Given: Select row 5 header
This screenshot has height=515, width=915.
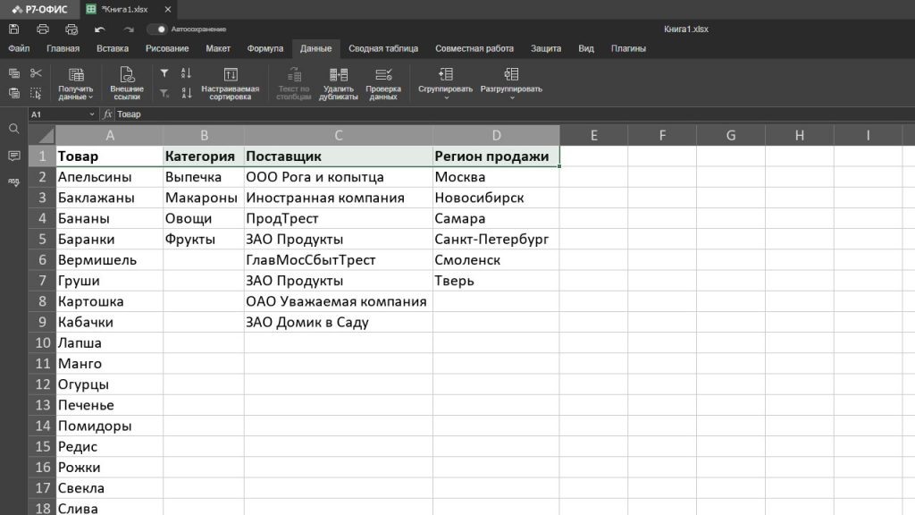Looking at the screenshot, I should pos(42,240).
